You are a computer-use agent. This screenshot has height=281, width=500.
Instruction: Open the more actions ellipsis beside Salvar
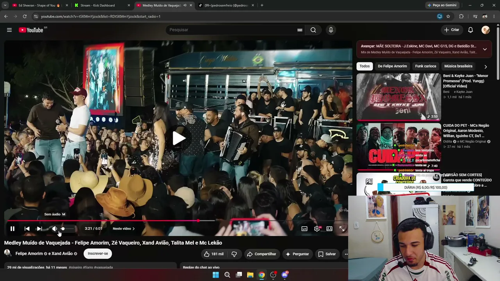[x=345, y=254]
